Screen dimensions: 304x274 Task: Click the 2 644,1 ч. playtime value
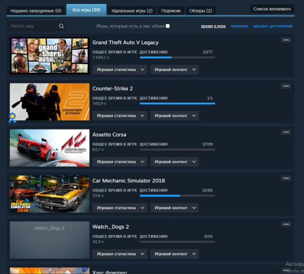(x=102, y=57)
